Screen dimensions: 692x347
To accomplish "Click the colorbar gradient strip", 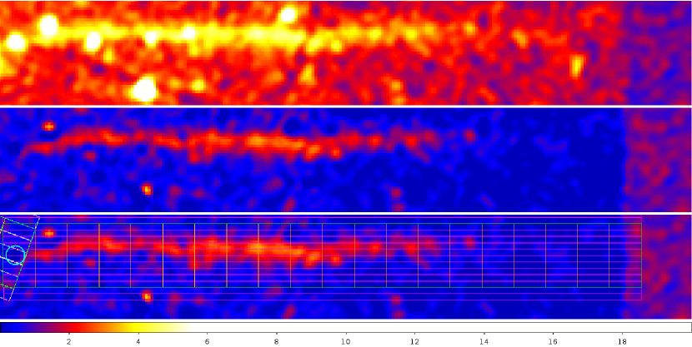I will pos(345,327).
